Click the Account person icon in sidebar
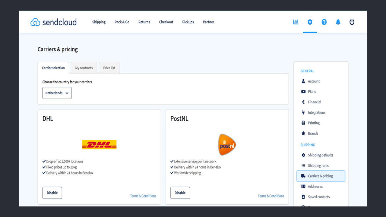 [303, 81]
